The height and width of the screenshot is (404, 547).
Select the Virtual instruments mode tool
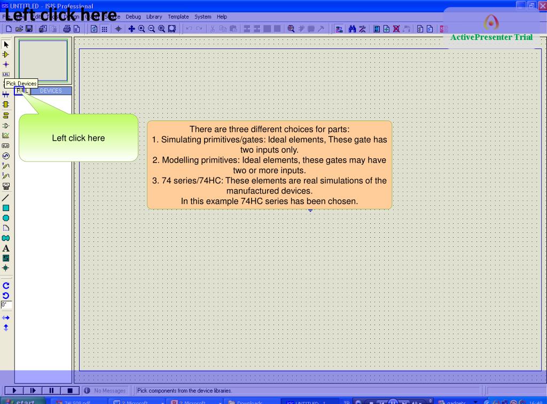[6, 186]
